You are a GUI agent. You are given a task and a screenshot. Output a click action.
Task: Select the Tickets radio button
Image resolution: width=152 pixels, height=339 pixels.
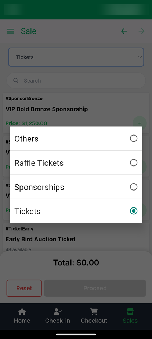point(134,211)
